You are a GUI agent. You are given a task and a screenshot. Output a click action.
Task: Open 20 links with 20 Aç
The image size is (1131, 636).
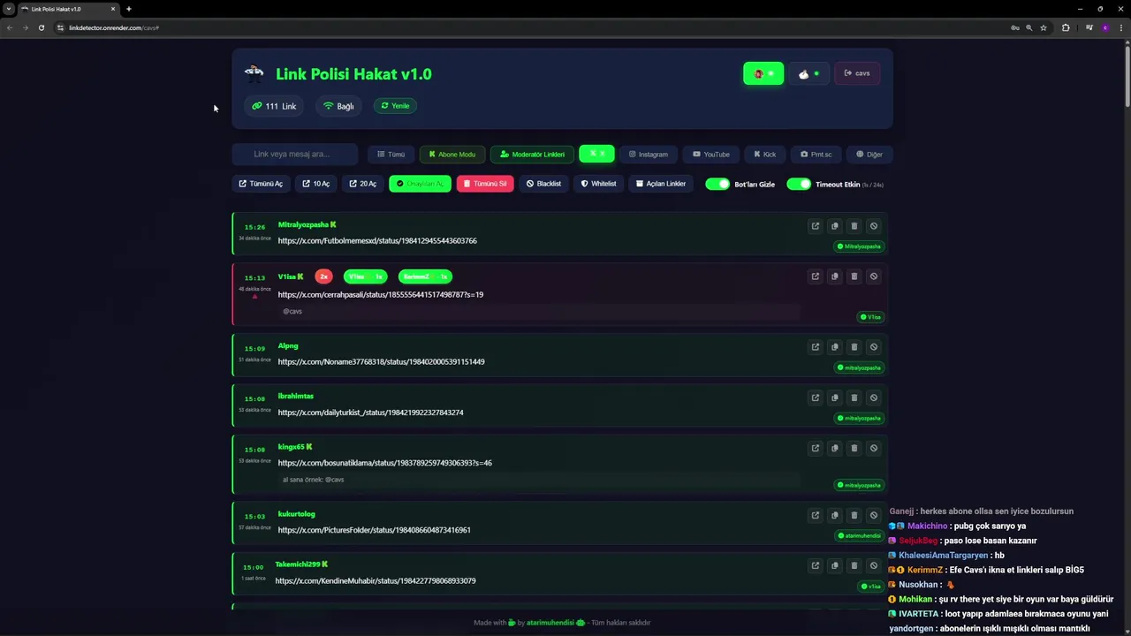(362, 184)
